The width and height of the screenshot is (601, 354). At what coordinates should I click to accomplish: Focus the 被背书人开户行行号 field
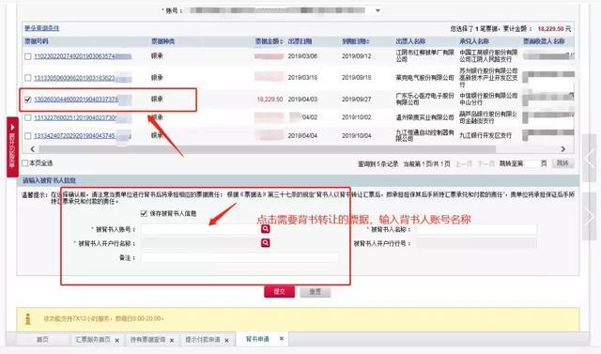(x=476, y=243)
